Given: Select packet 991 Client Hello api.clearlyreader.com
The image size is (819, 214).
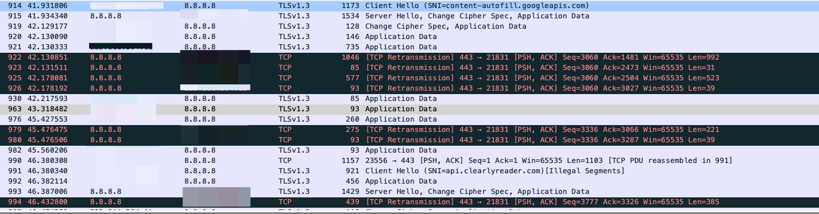Looking at the screenshot, I should click(x=409, y=171).
